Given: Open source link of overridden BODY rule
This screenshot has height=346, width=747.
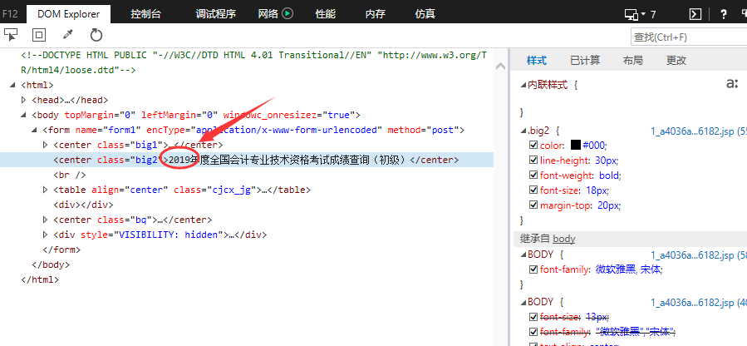Looking at the screenshot, I should [x=699, y=302].
